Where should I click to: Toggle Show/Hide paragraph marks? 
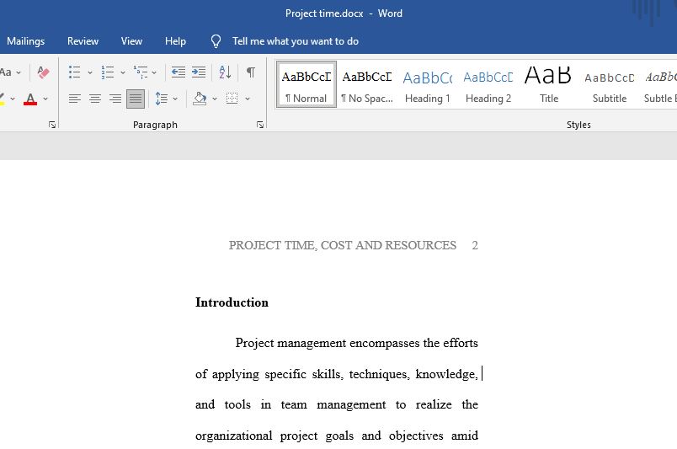[250, 72]
